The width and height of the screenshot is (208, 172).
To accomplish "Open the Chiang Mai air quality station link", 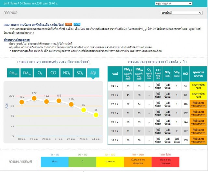I will pos(34,25).
